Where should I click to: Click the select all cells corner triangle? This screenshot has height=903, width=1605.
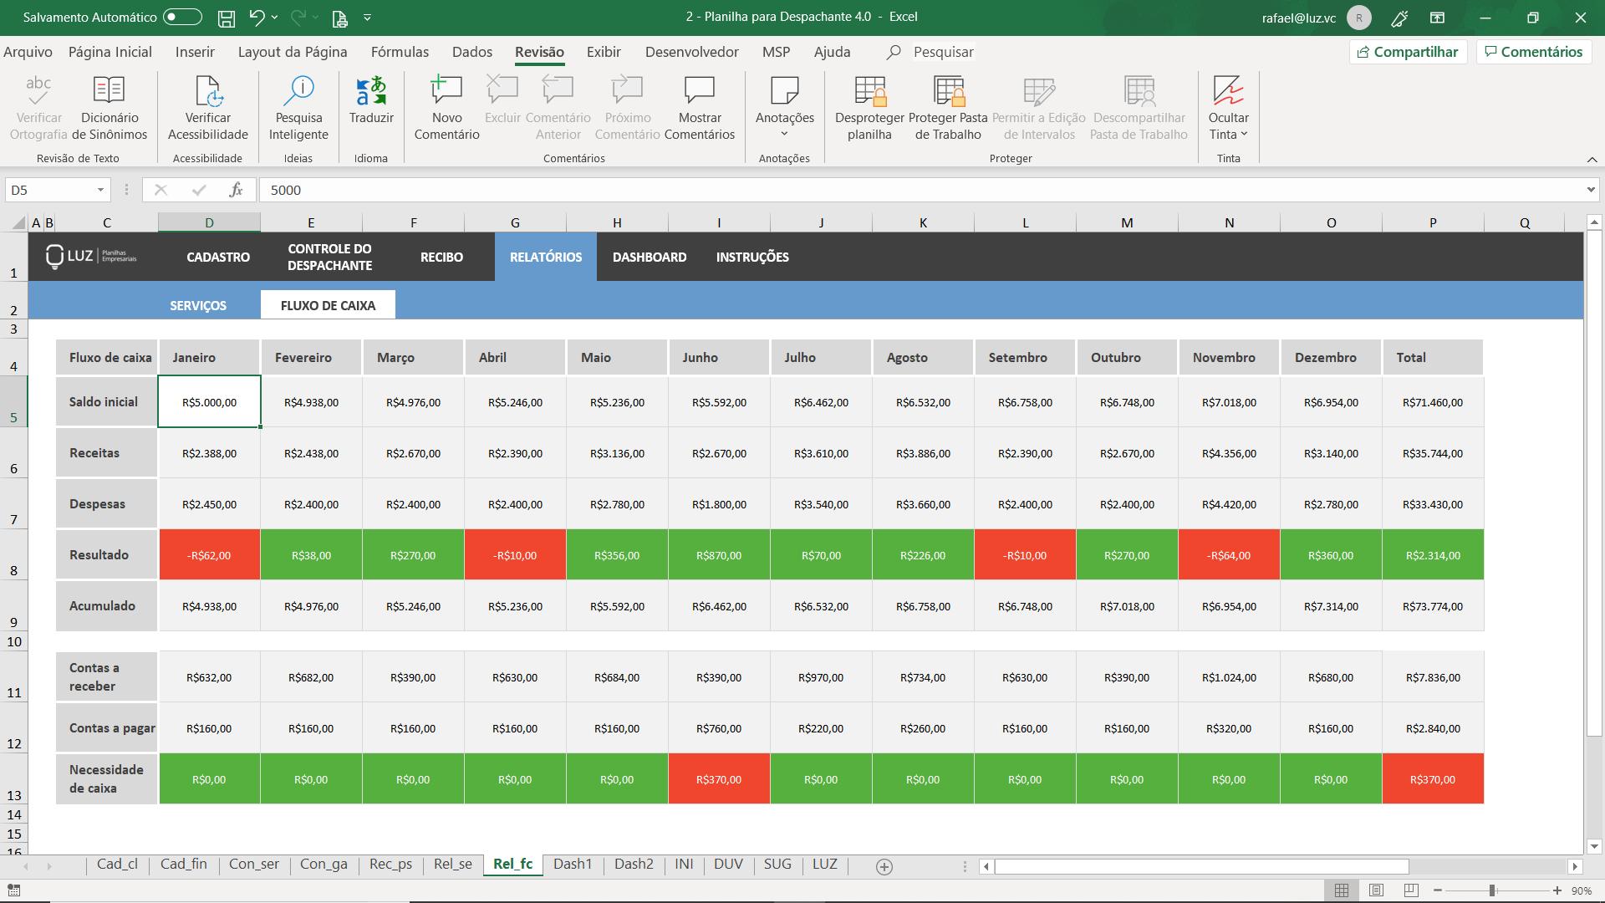coord(18,222)
